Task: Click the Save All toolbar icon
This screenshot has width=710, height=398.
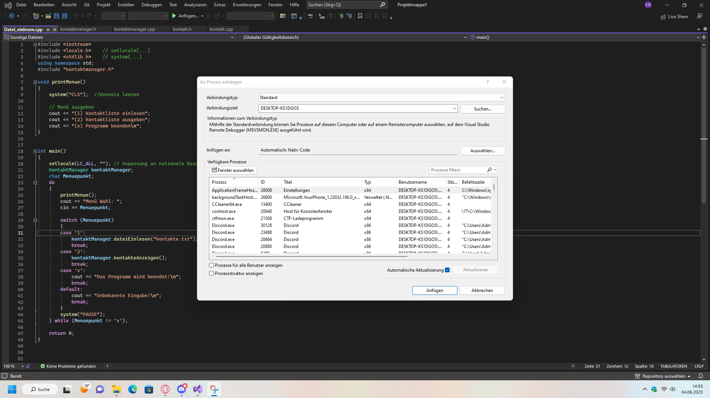Action: click(x=64, y=16)
